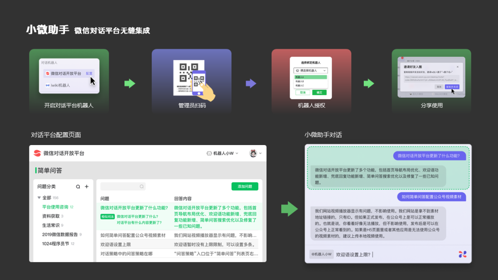The height and width of the screenshot is (280, 498).
Task: Select the 2019微信数据报告 category
Action: tap(62, 235)
